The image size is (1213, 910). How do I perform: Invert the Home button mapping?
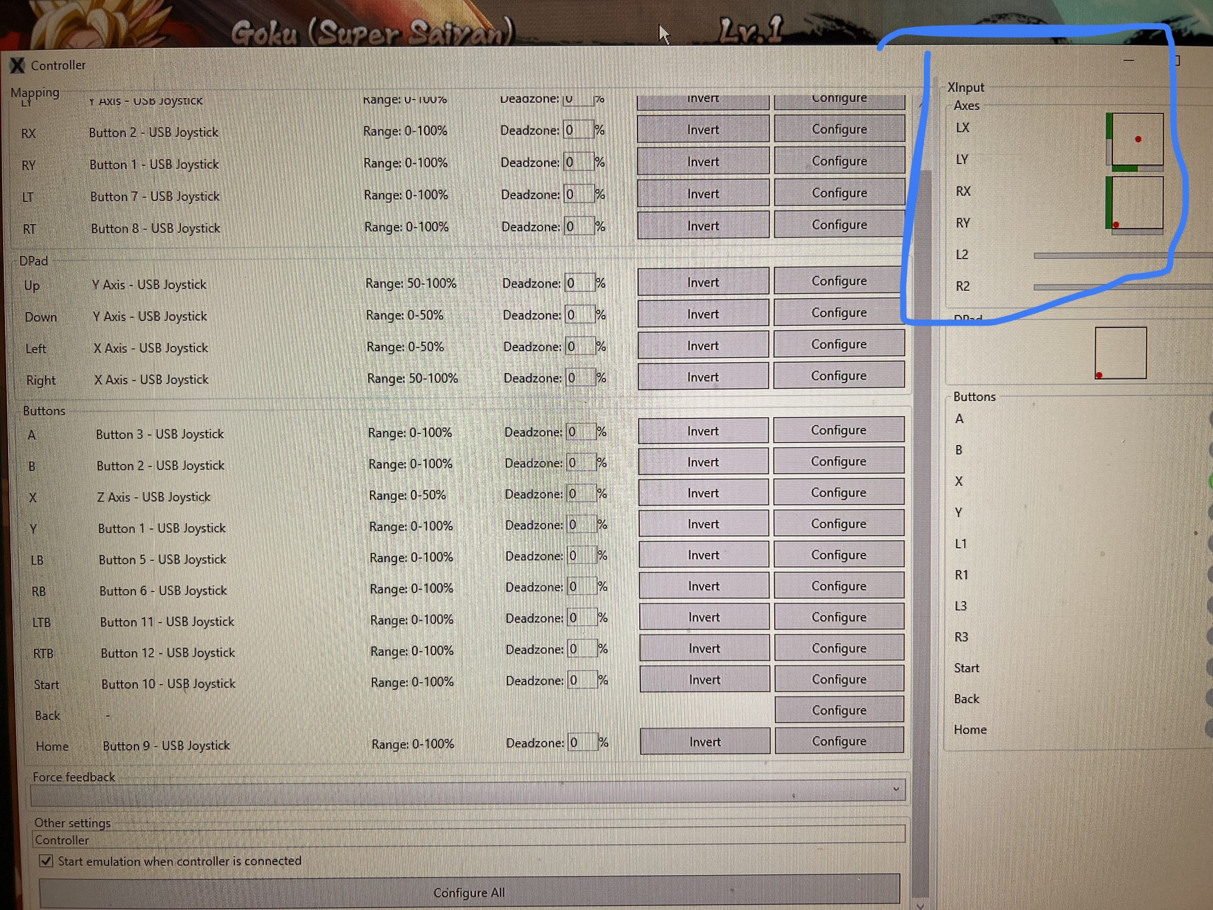pyautogui.click(x=704, y=741)
